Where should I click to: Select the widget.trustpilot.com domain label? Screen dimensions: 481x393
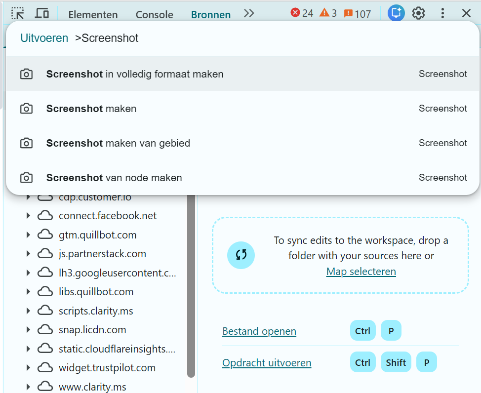[x=107, y=368]
